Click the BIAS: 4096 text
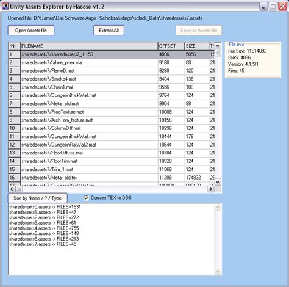Image resolution: width=289 pixels, height=287 pixels. pos(240,57)
